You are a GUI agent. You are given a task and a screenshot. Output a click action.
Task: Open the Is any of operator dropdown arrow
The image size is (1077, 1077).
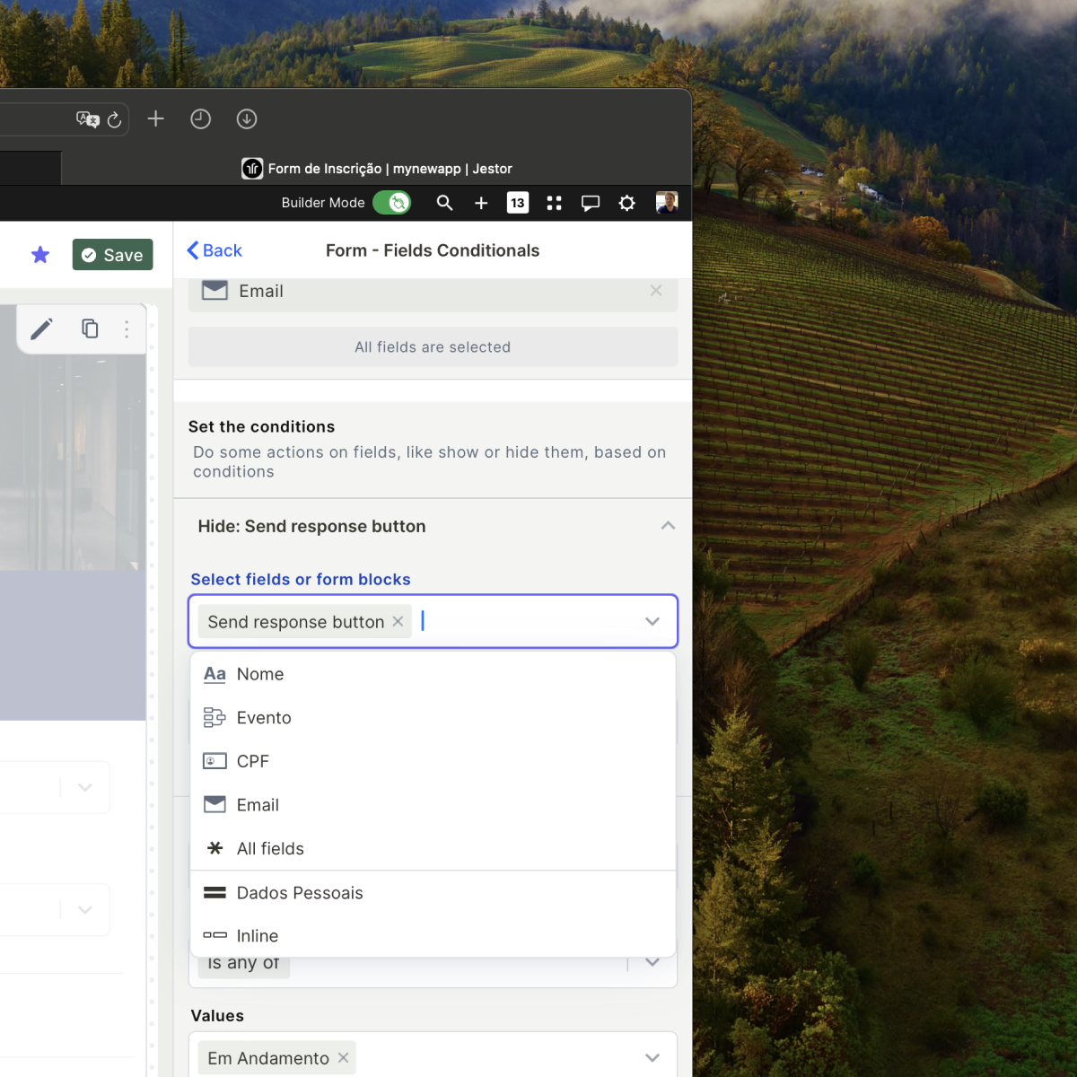pyautogui.click(x=652, y=962)
